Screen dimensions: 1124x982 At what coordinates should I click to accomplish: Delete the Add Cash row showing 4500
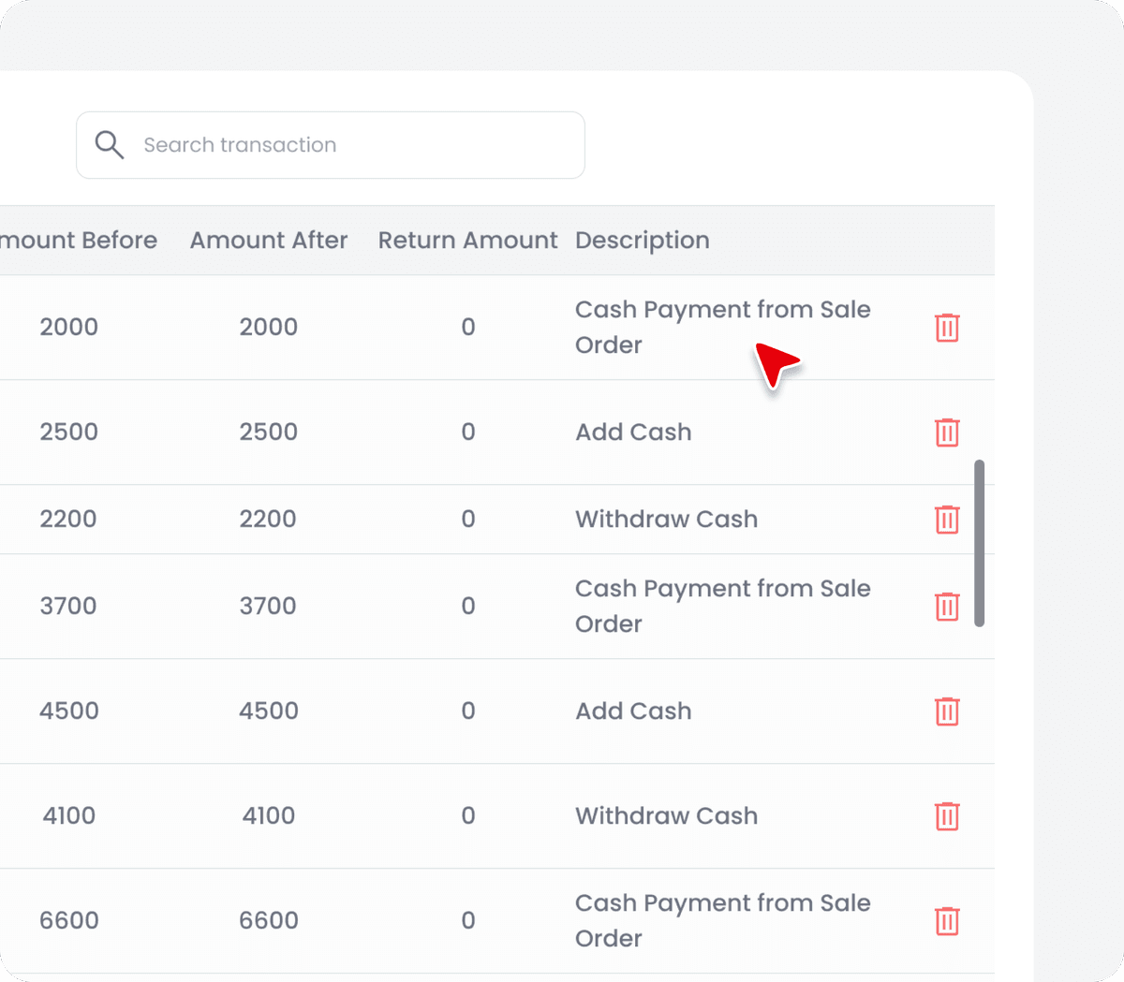click(946, 711)
